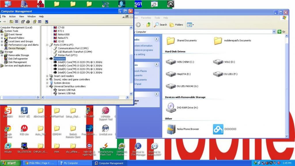Image resolution: width=295 pixels, height=166 pixels.
Task: Select the HiepDTA (E:) drive icon
Action: tap(171, 74)
